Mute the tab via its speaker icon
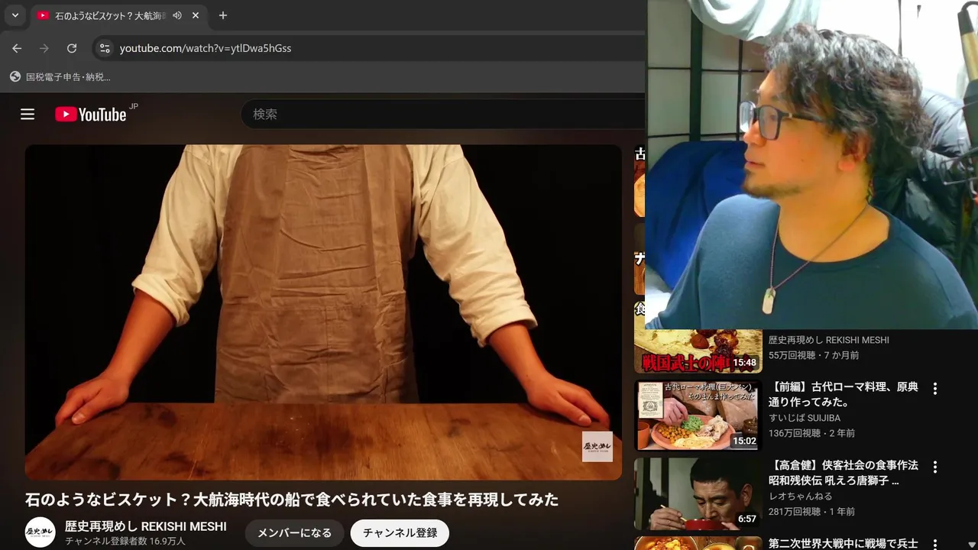The height and width of the screenshot is (550, 978). (x=177, y=15)
